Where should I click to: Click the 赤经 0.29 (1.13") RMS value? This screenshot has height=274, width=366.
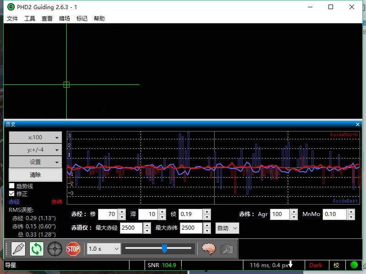(34, 218)
